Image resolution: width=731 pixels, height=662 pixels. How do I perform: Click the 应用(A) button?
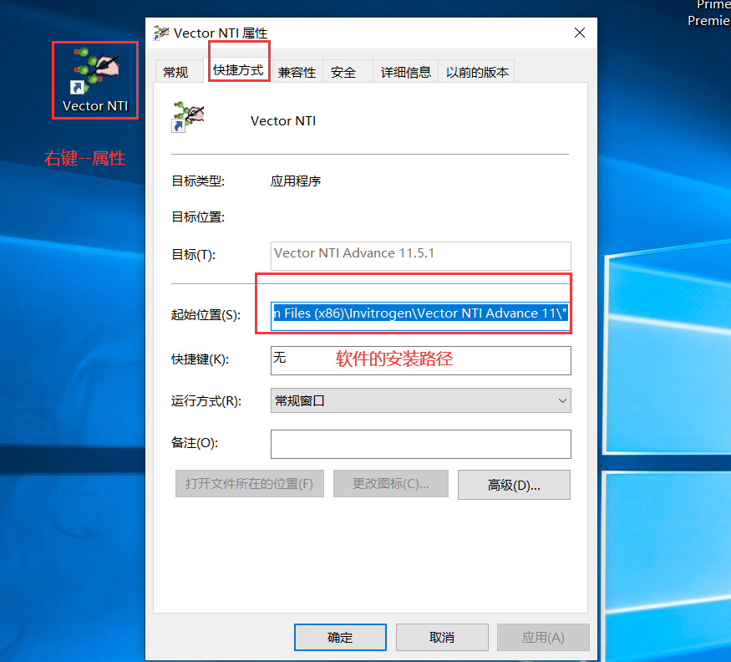point(543,637)
